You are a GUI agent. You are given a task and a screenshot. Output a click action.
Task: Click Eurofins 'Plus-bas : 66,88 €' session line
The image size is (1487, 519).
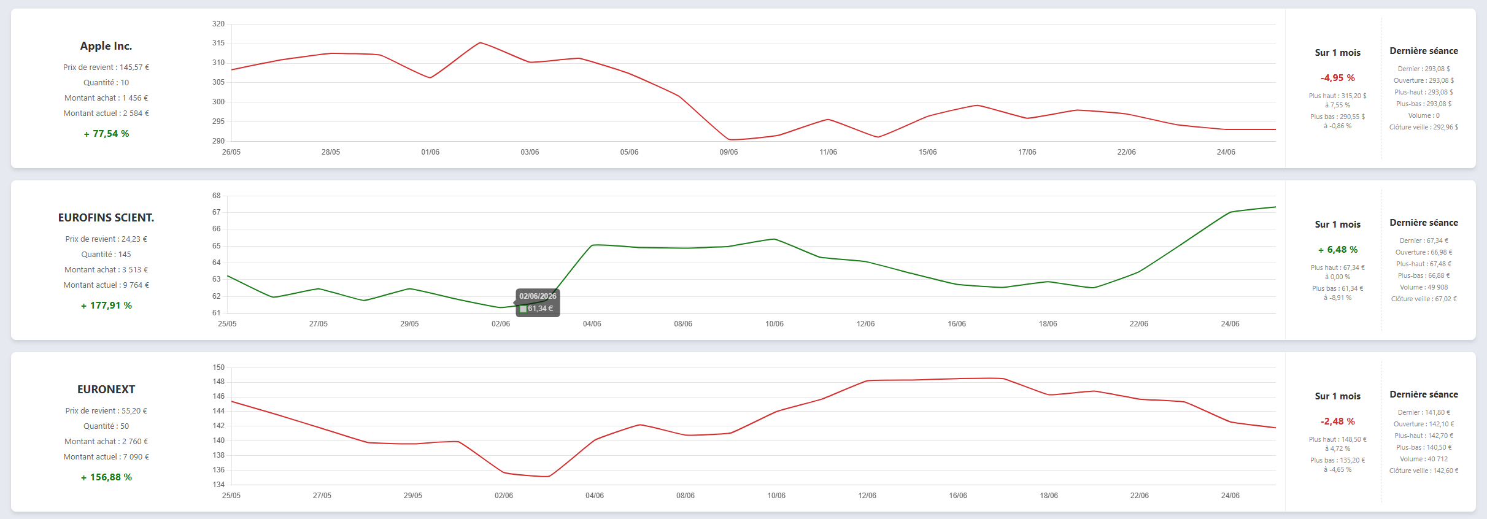(1424, 275)
